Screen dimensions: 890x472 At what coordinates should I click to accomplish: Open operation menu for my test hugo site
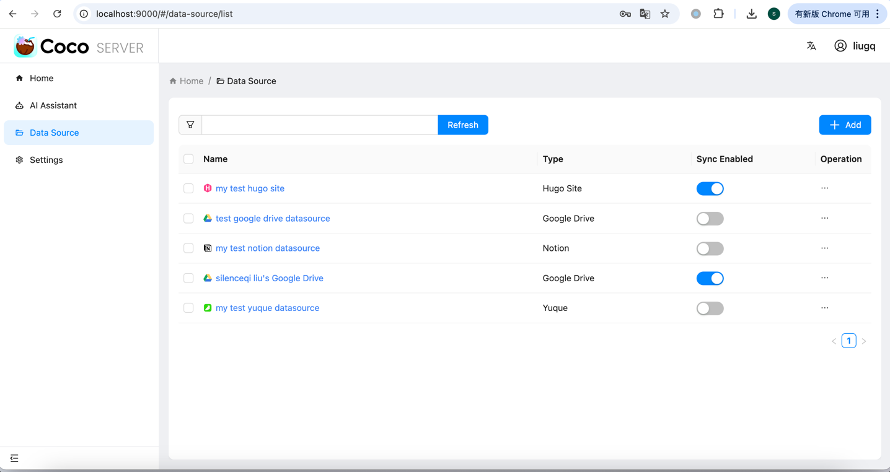click(824, 188)
